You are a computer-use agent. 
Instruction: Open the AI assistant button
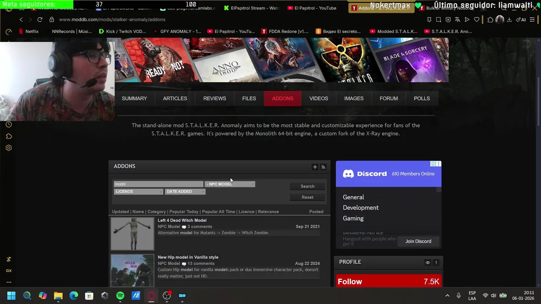coord(521,19)
